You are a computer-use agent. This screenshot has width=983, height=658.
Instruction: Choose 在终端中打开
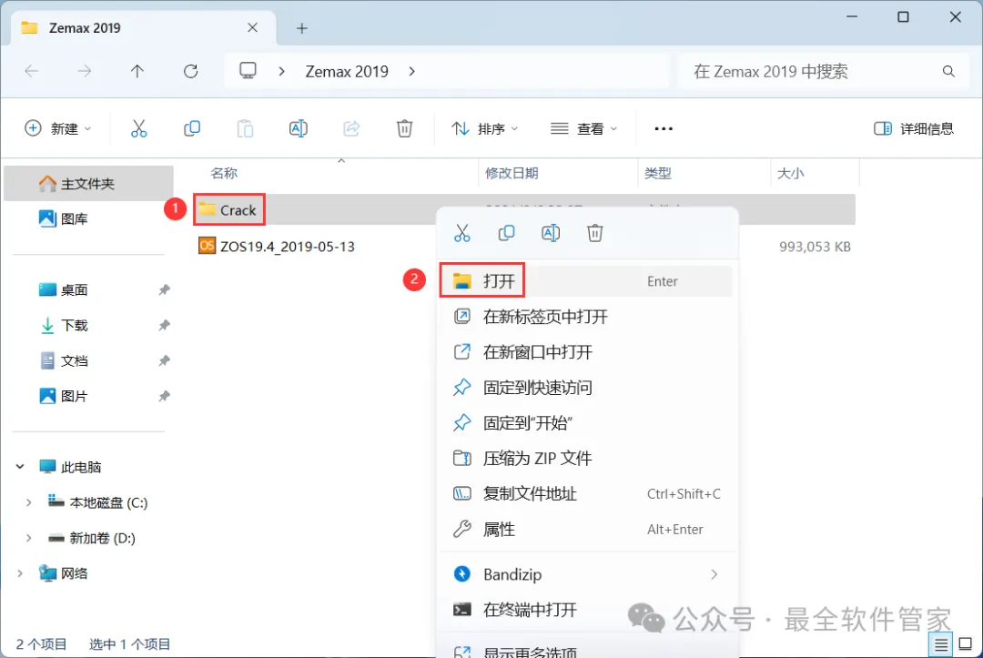coord(585,610)
